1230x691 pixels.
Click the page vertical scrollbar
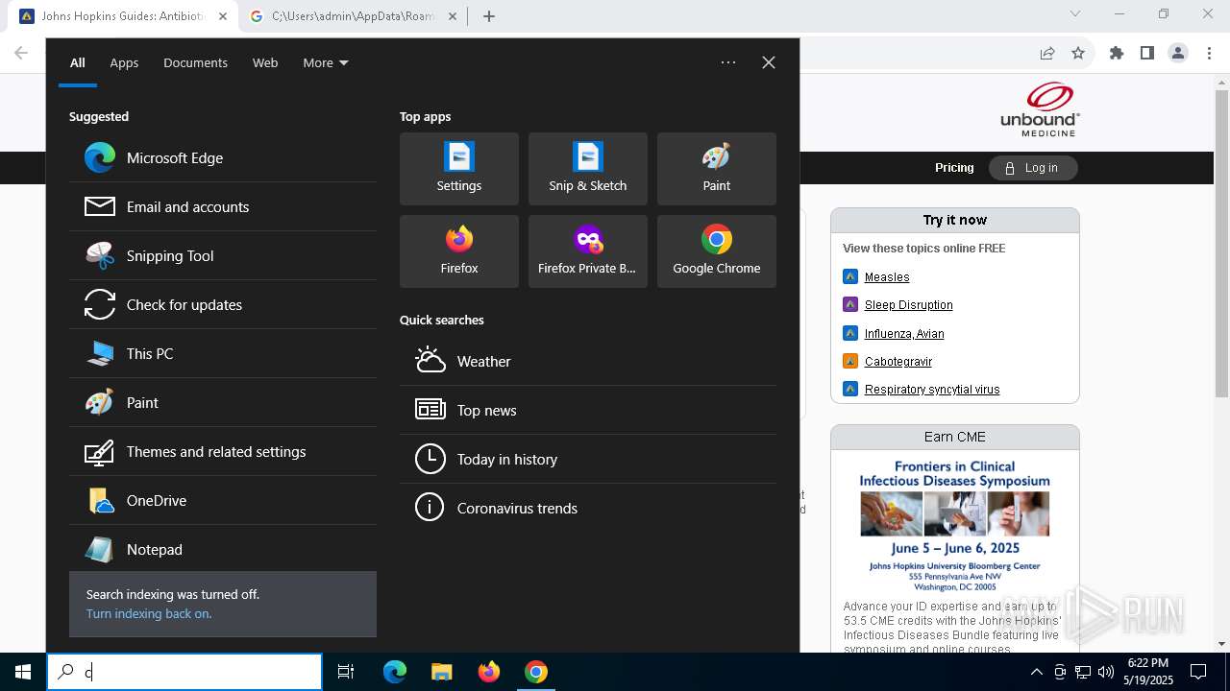1222,243
